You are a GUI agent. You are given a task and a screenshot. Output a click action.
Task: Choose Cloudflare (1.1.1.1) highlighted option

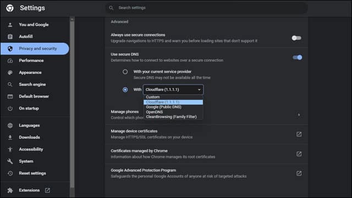pos(173,102)
